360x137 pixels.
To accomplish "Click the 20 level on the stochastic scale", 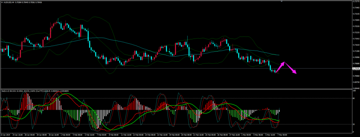I will (x=354, y=124).
